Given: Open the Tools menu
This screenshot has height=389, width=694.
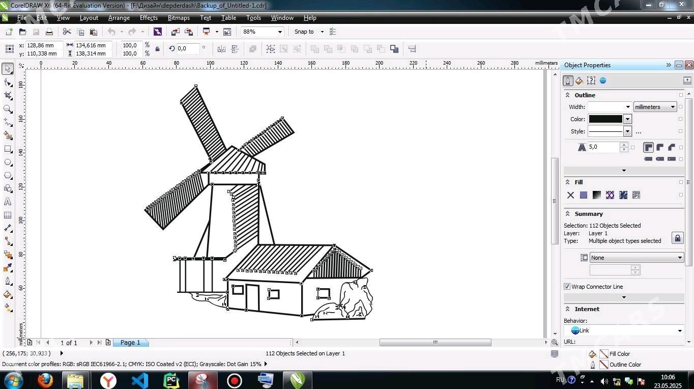Looking at the screenshot, I should tap(253, 18).
